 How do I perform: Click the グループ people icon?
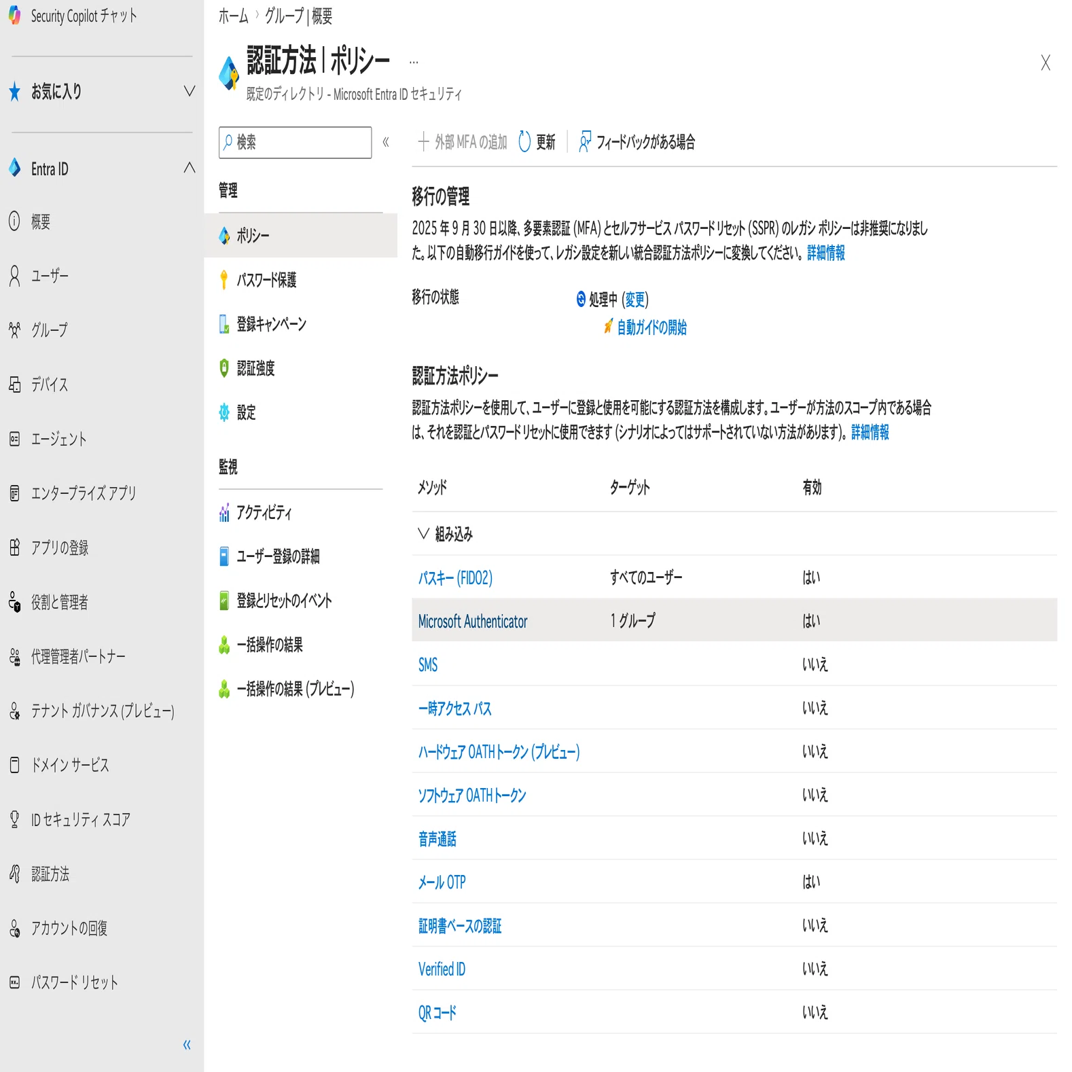click(x=14, y=330)
